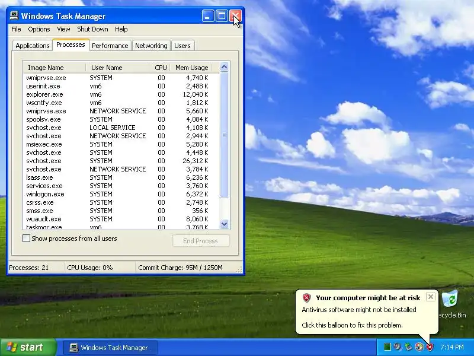This screenshot has height=356, width=474.
Task: Open the File menu
Action: click(16, 29)
